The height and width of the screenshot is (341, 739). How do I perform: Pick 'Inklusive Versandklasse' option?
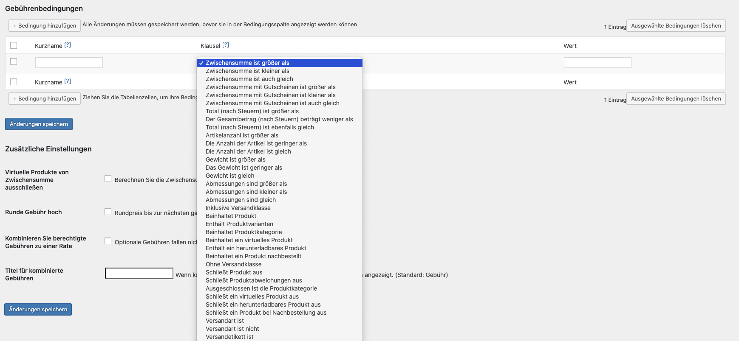(280, 208)
